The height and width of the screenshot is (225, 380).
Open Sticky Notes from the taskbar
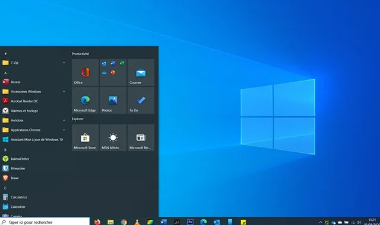243,222
